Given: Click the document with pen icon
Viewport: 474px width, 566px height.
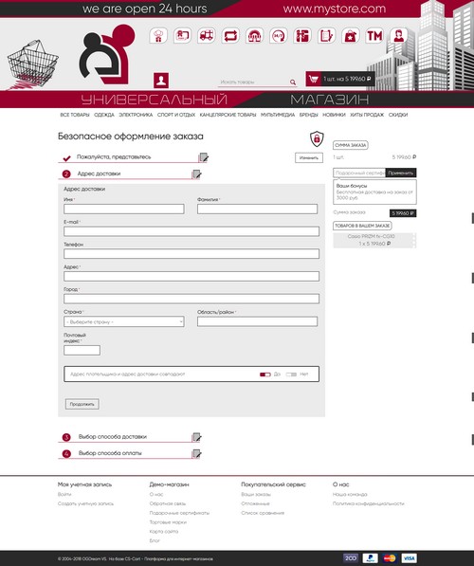Looking at the screenshot, I should [326, 36].
